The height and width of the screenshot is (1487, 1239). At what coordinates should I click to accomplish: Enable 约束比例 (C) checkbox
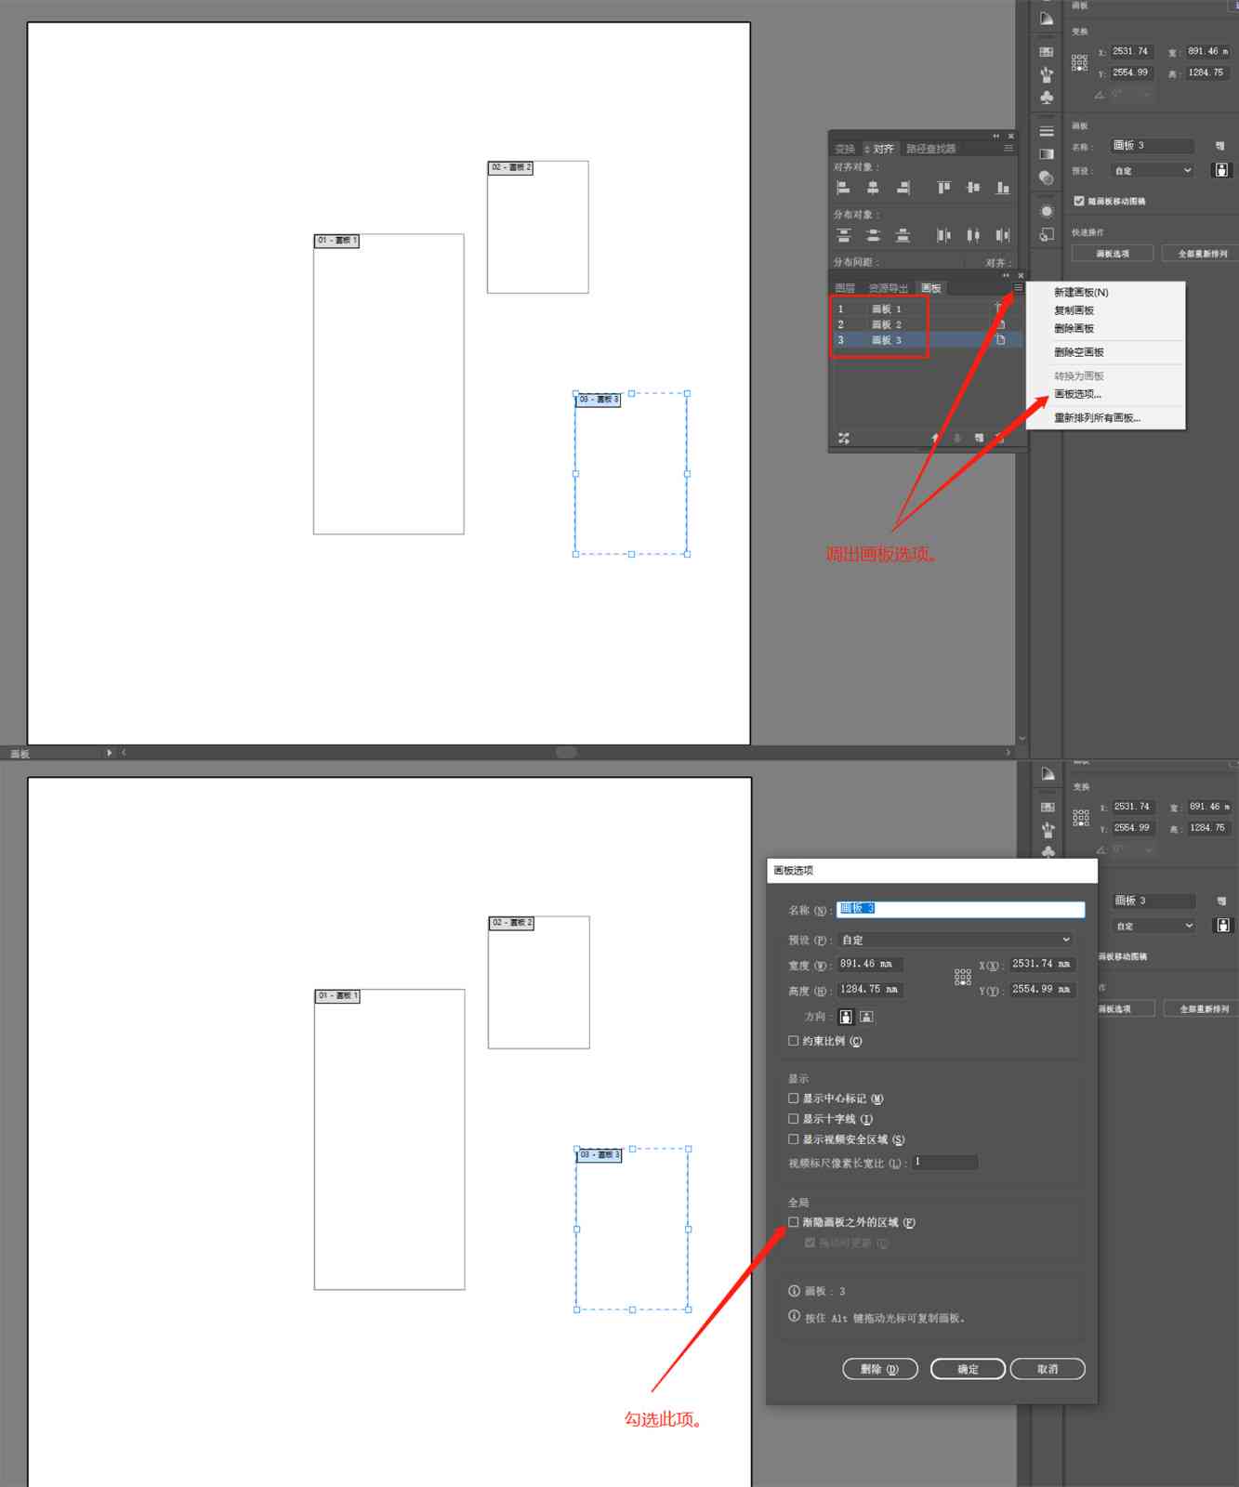click(x=794, y=1041)
